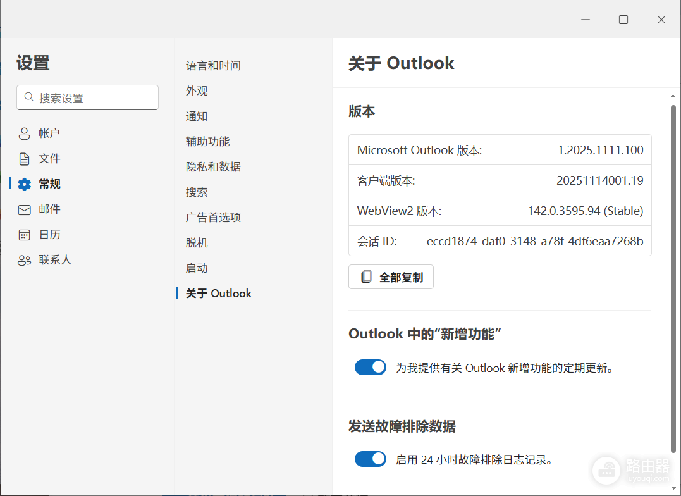Toggle Outlook 新增功能 periodic updates switch

371,368
